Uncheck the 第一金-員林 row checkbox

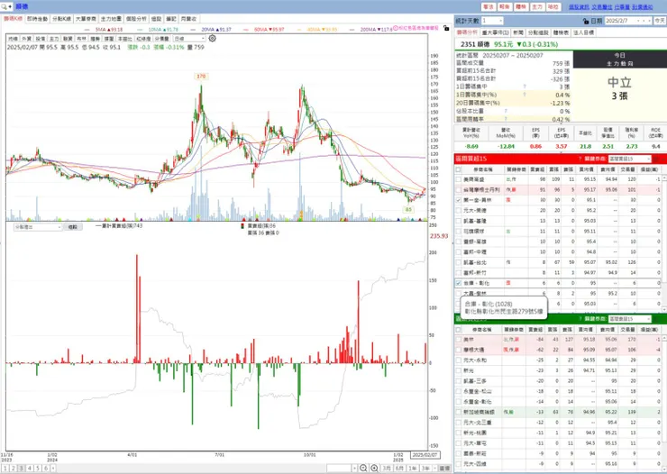click(x=458, y=200)
